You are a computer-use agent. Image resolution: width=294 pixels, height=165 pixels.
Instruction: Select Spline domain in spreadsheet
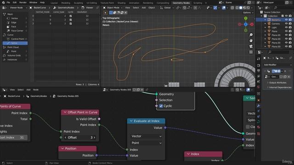point(15,43)
